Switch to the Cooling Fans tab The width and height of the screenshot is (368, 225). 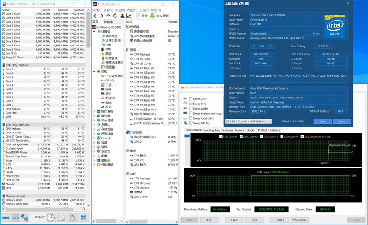tap(212, 130)
